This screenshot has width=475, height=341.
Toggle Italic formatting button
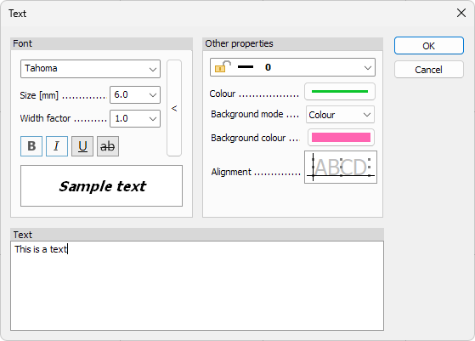pyautogui.click(x=57, y=146)
